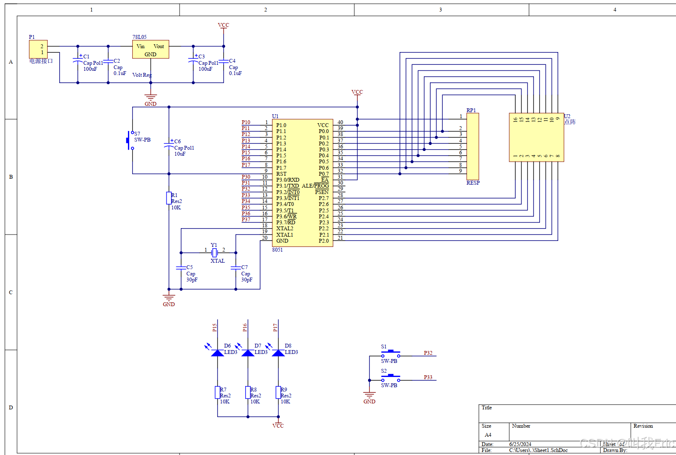Click the P30 net label at U1 pin 10
676x455 pixels.
click(x=246, y=177)
